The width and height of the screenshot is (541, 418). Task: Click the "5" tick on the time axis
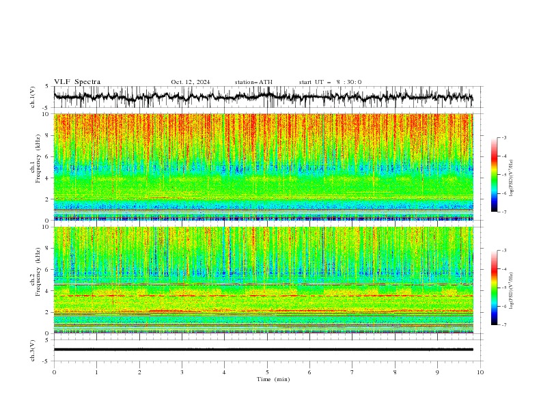pos(267,372)
